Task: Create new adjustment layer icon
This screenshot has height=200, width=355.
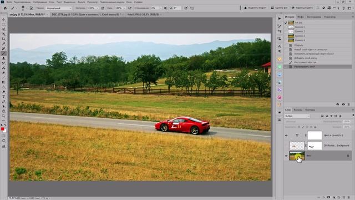Action: (334, 197)
